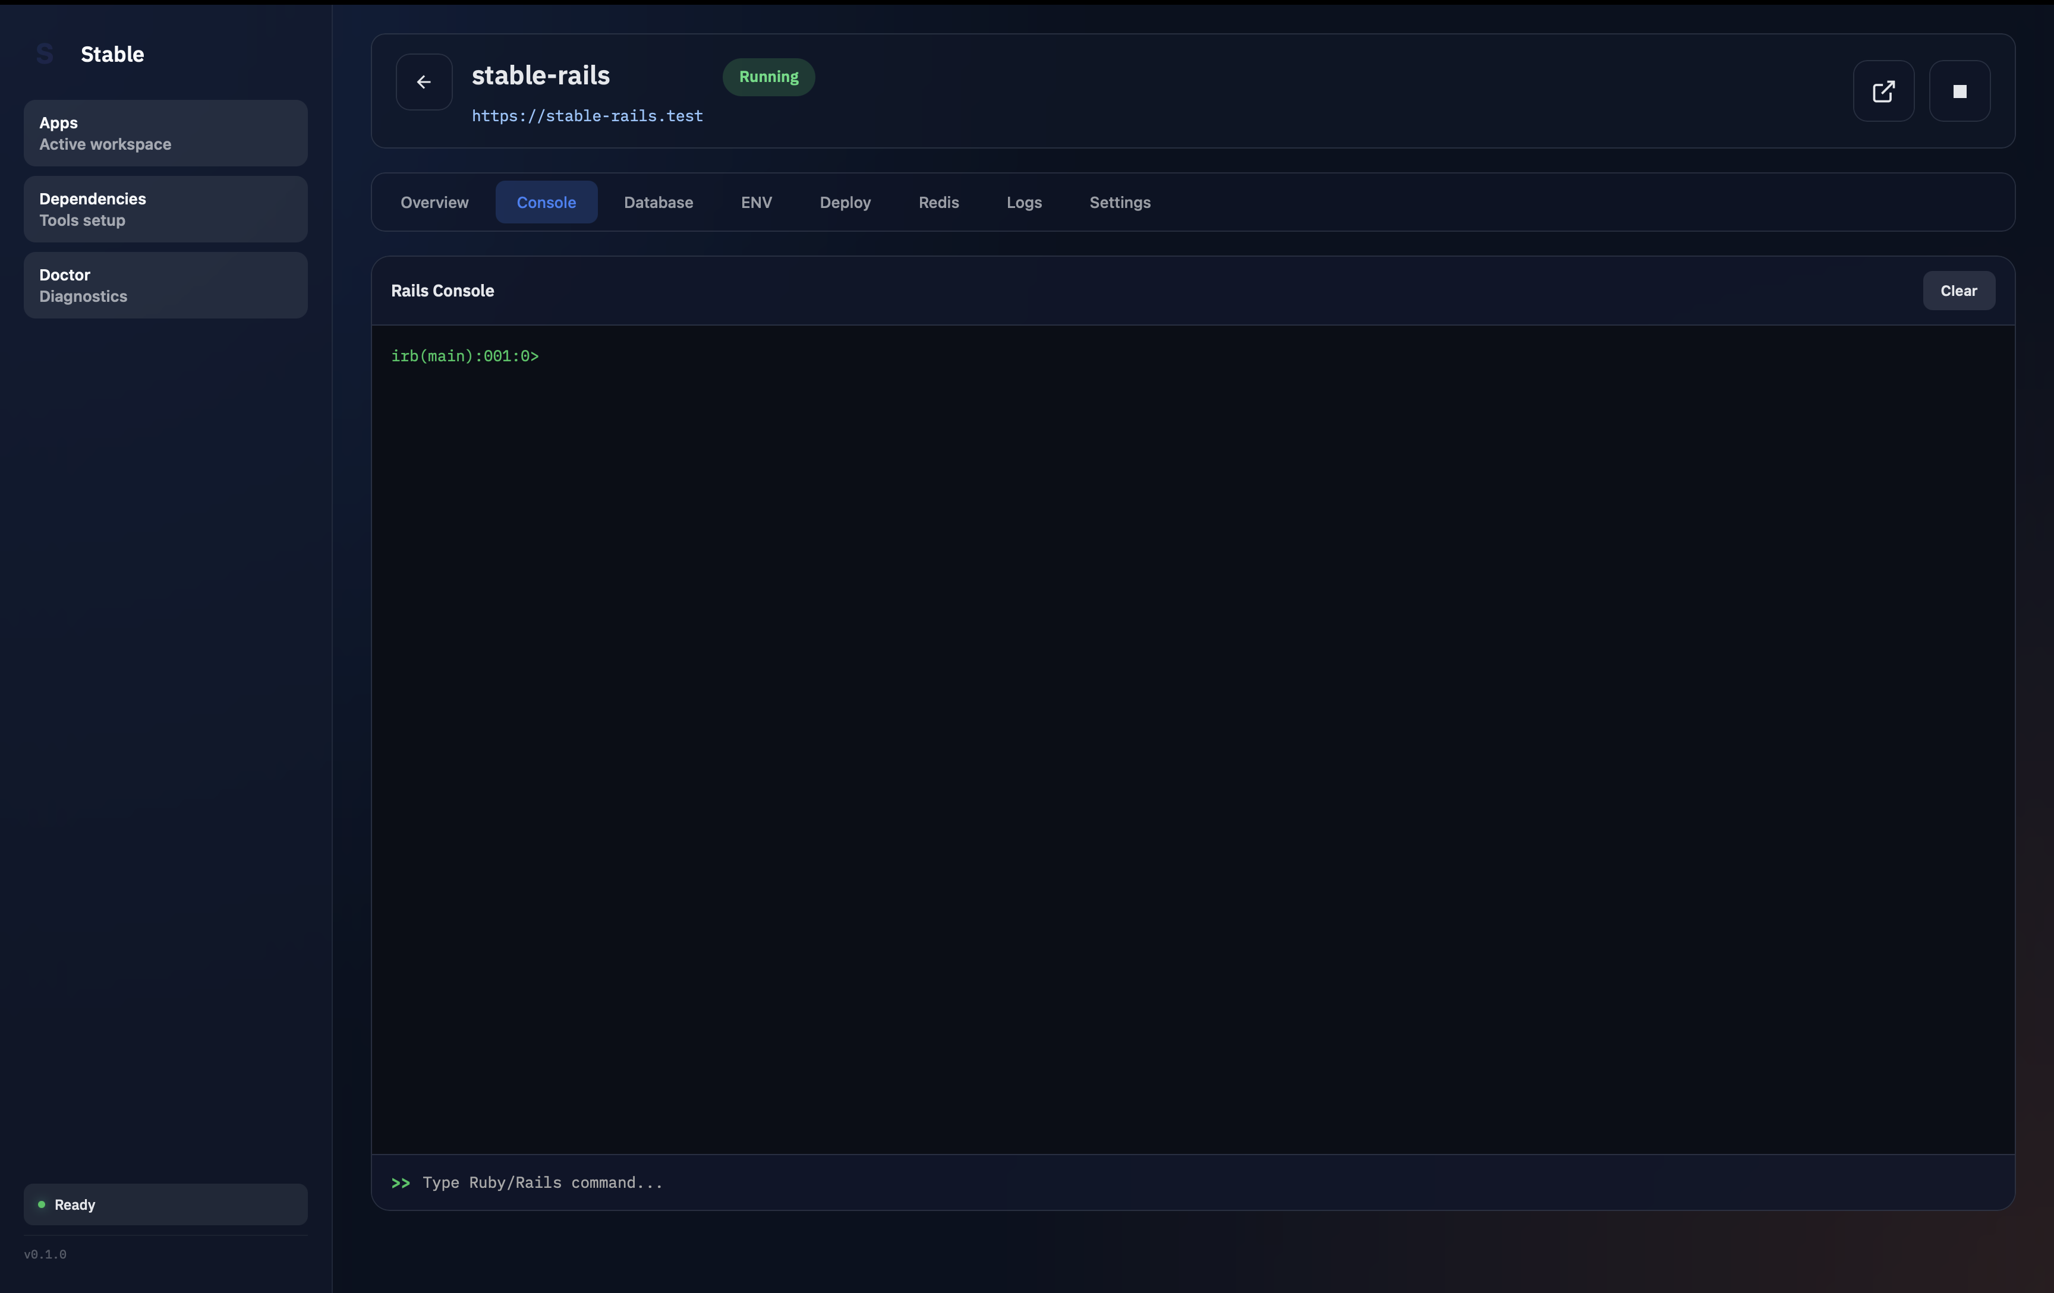Switch to the Overview tab
This screenshot has height=1293, width=2054.
tap(434, 202)
